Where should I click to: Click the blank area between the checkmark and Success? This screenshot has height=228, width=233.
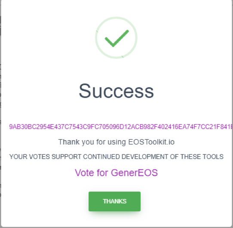[116, 70]
